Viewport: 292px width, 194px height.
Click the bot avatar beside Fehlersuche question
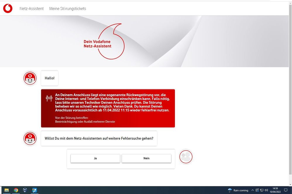click(x=30, y=139)
